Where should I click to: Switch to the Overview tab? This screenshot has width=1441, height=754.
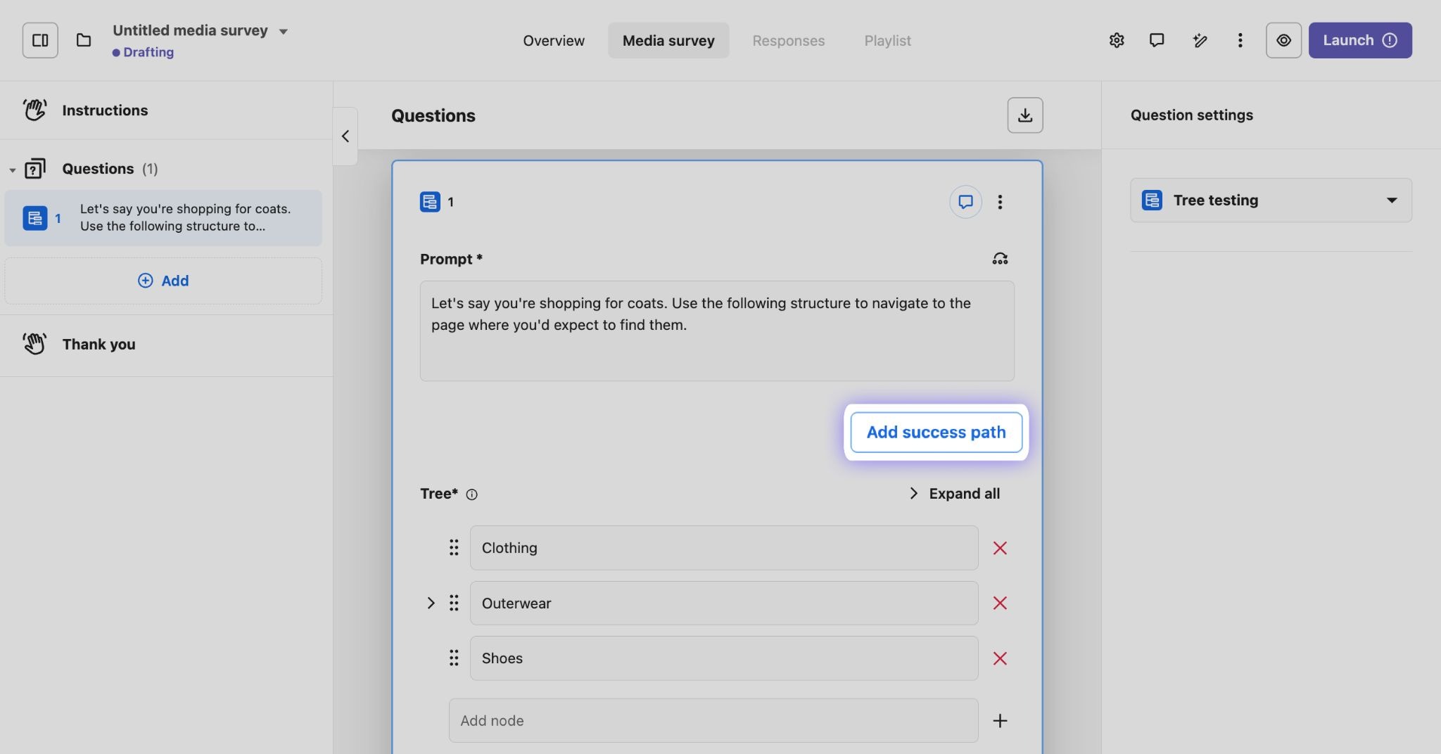[553, 41]
